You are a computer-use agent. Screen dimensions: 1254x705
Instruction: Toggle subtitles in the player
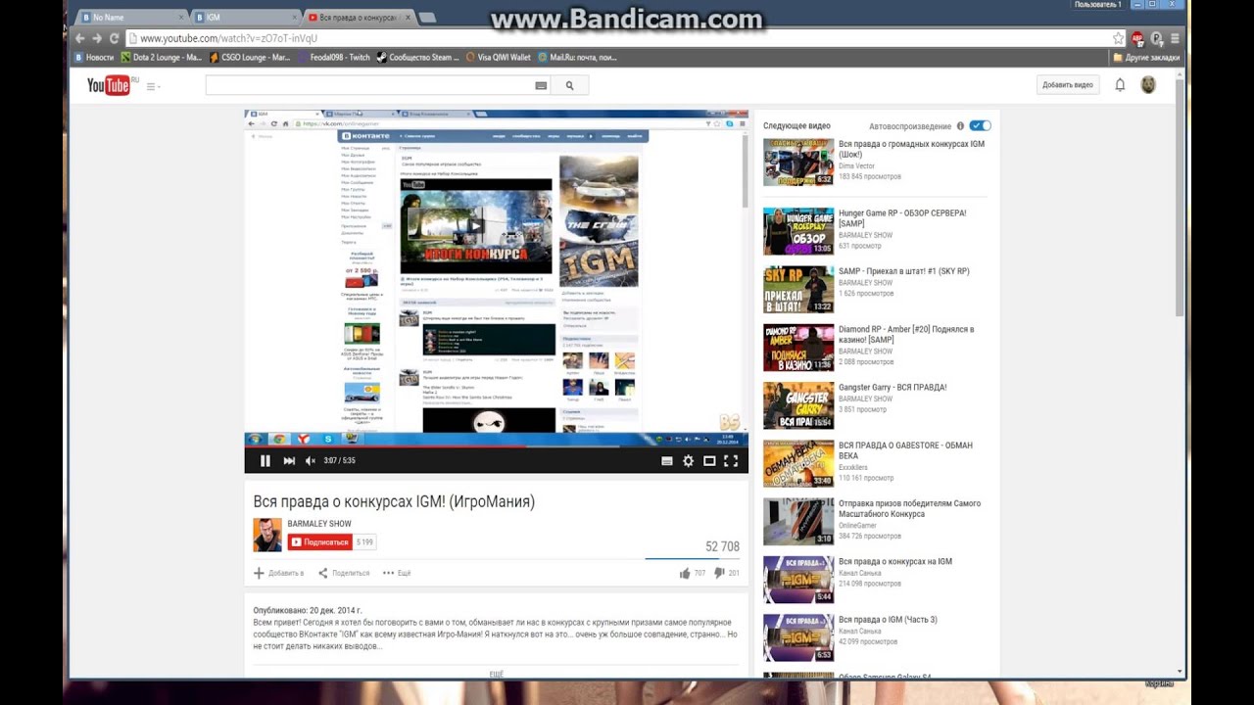click(x=667, y=461)
